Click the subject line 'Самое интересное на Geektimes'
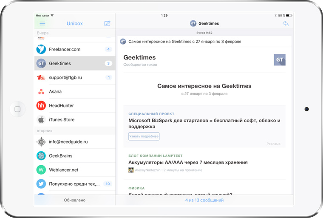 coord(184,41)
